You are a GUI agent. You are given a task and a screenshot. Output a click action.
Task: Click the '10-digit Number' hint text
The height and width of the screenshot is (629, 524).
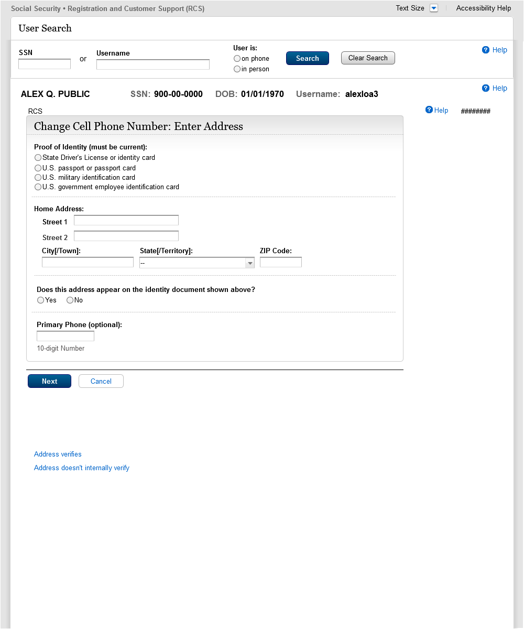pyautogui.click(x=61, y=349)
